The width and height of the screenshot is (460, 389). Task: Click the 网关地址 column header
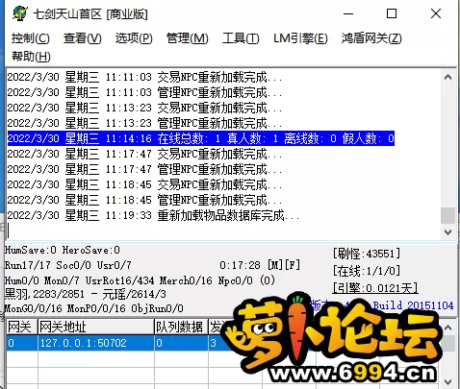tap(96, 327)
